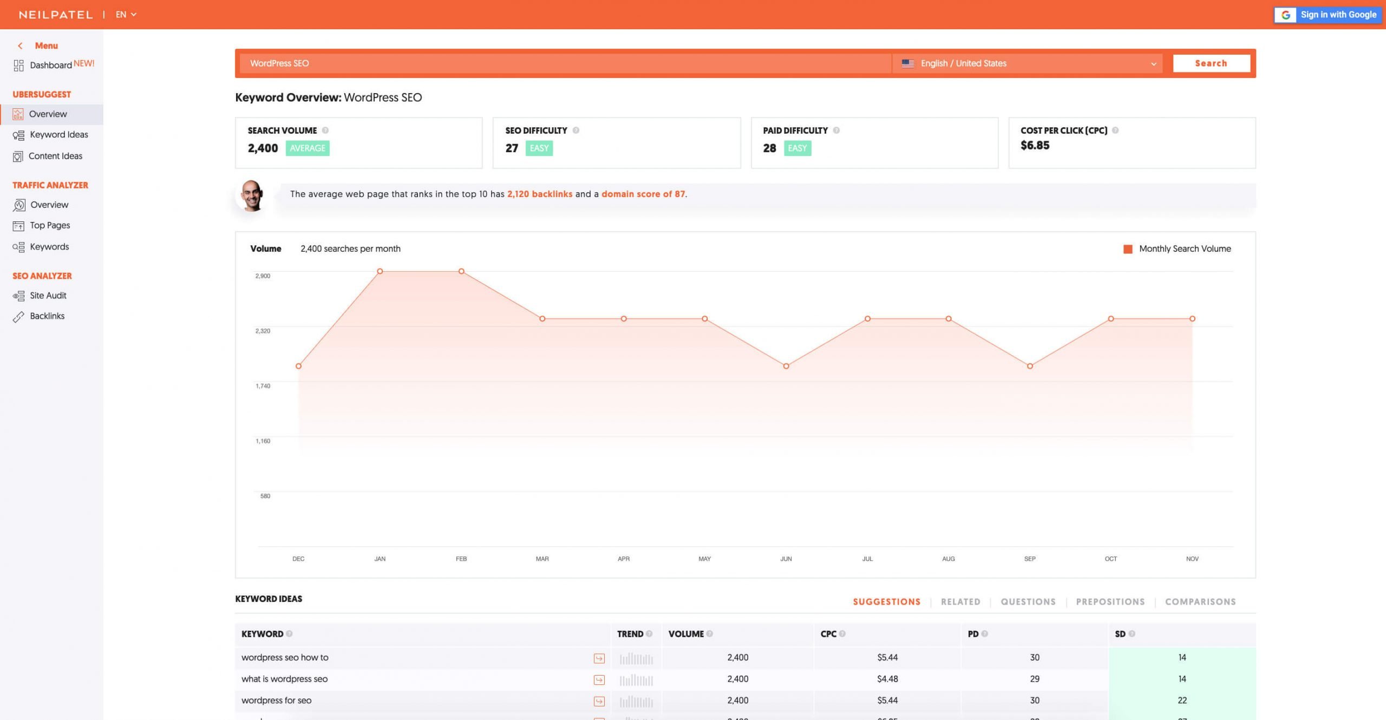Click the Site Audit sidebar icon

click(18, 296)
